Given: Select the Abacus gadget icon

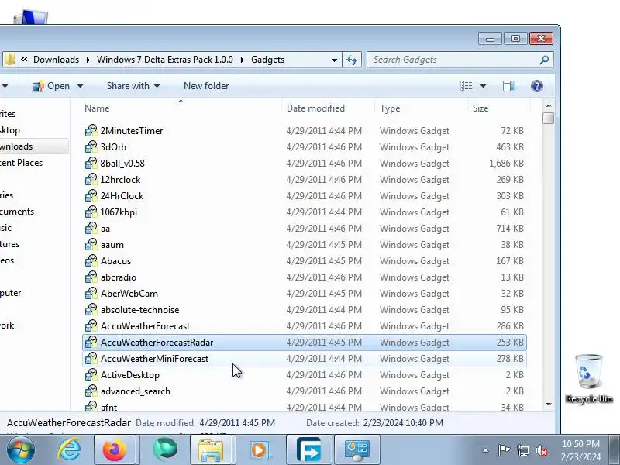Looking at the screenshot, I should coord(91,261).
